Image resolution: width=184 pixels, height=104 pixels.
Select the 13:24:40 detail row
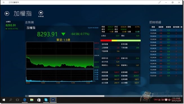166,45
